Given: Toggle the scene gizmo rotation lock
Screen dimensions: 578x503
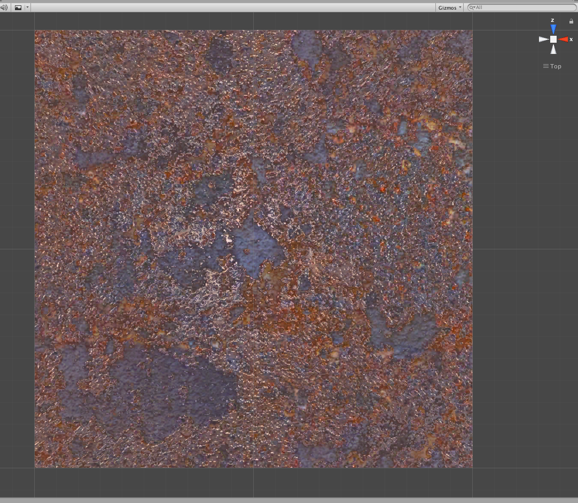Looking at the screenshot, I should point(572,21).
